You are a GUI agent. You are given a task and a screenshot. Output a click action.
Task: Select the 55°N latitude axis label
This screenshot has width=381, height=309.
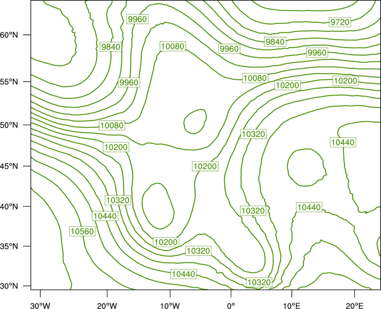(x=9, y=82)
